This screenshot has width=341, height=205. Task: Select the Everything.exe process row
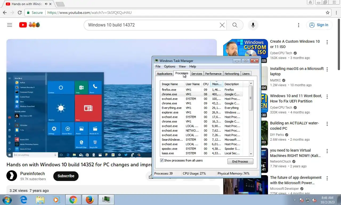pos(201,108)
